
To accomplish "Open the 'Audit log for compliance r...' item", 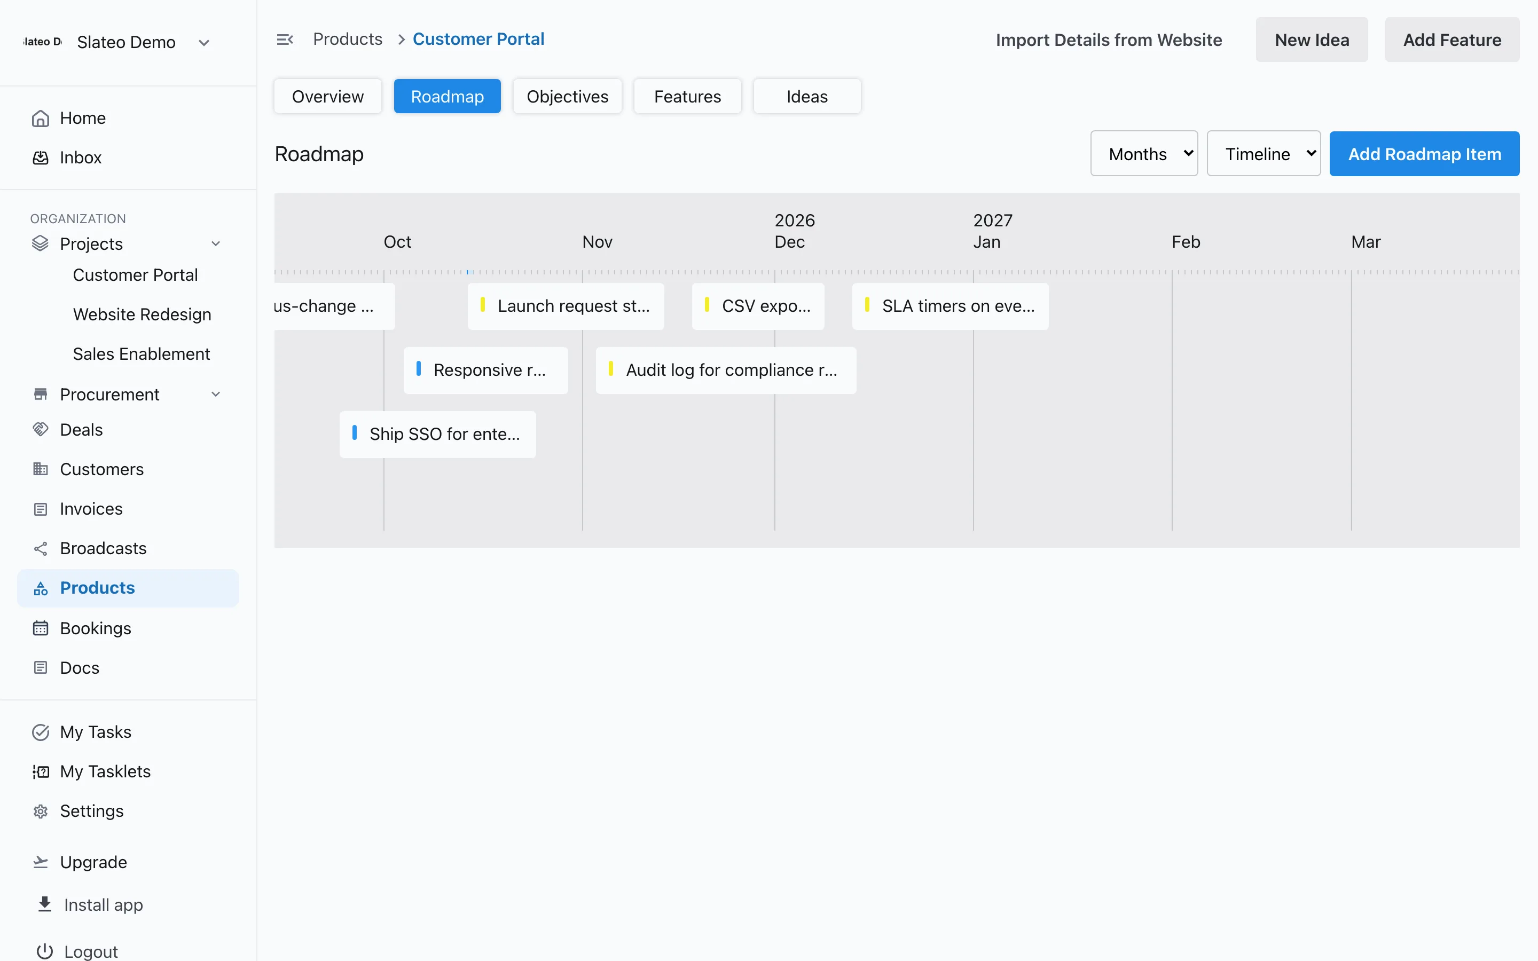I will coord(726,371).
